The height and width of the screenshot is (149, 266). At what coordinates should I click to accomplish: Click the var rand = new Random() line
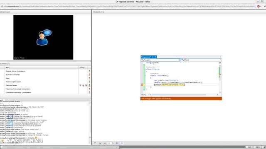(166, 80)
